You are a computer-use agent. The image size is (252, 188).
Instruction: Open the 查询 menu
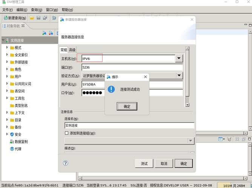[x=37, y=10]
